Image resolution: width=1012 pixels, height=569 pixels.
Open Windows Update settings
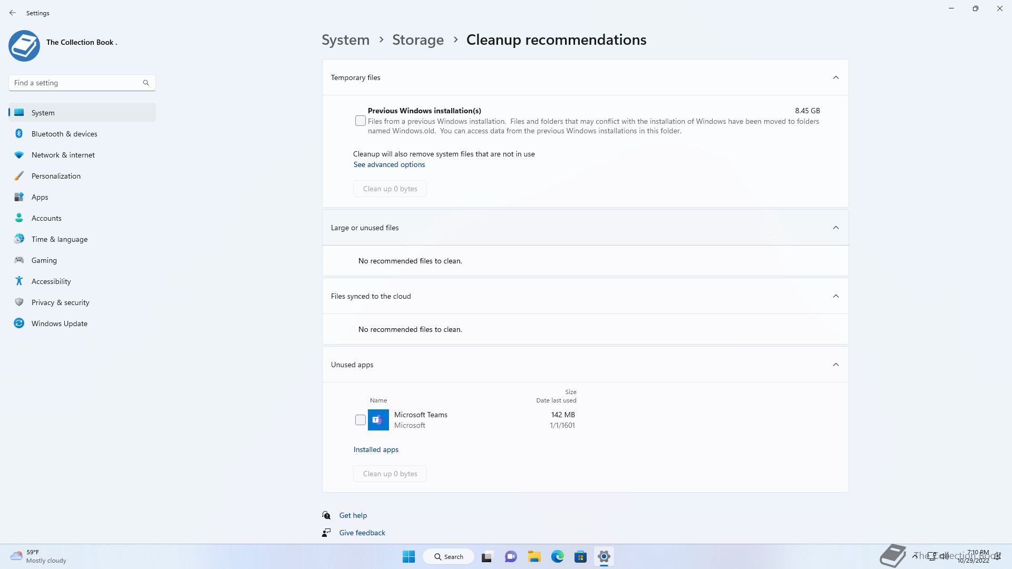coord(82,323)
